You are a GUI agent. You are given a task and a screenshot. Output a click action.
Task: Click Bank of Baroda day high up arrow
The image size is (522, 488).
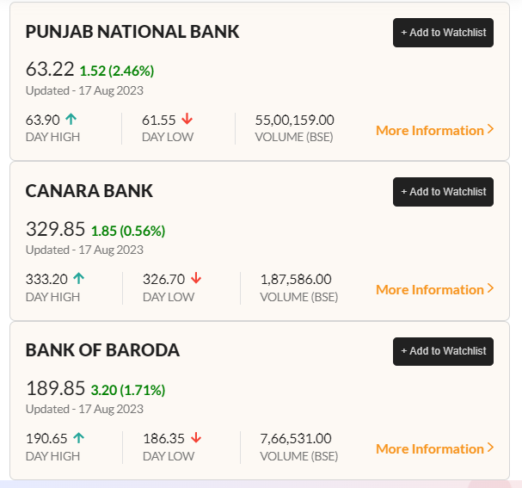click(79, 438)
